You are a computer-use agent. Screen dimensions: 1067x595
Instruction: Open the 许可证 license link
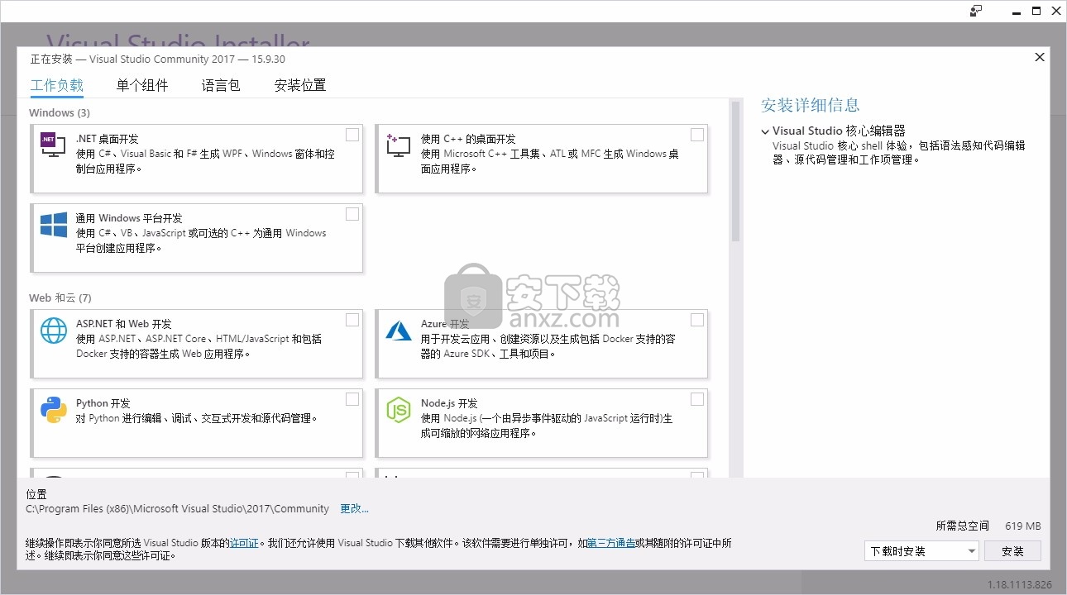click(244, 543)
